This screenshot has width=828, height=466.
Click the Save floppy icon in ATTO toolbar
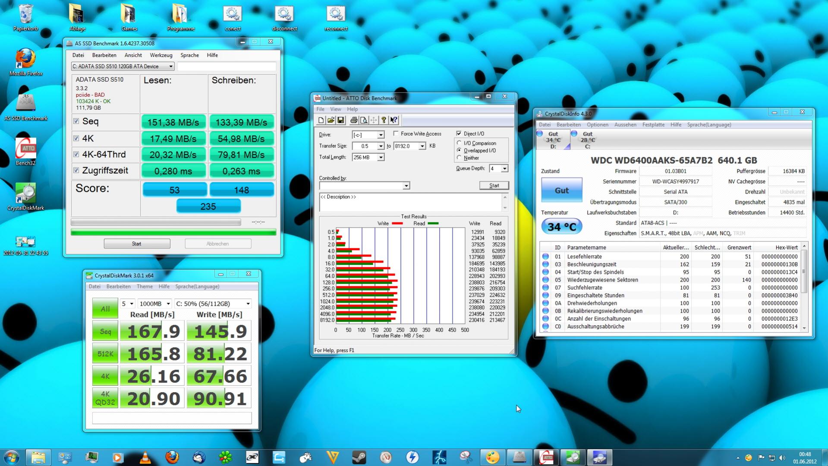pos(341,120)
